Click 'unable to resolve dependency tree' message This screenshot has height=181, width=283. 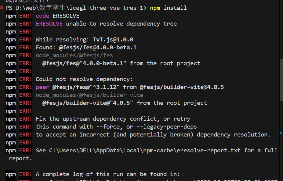click(x=121, y=24)
